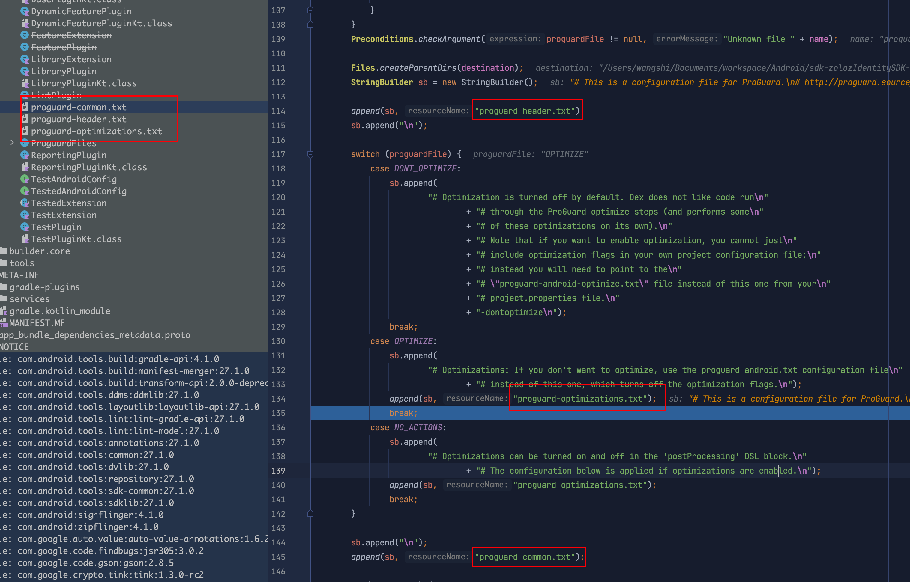Image resolution: width=910 pixels, height=582 pixels.
Task: Click the gradle-plugins folder icon
Action: pyautogui.click(x=3, y=287)
